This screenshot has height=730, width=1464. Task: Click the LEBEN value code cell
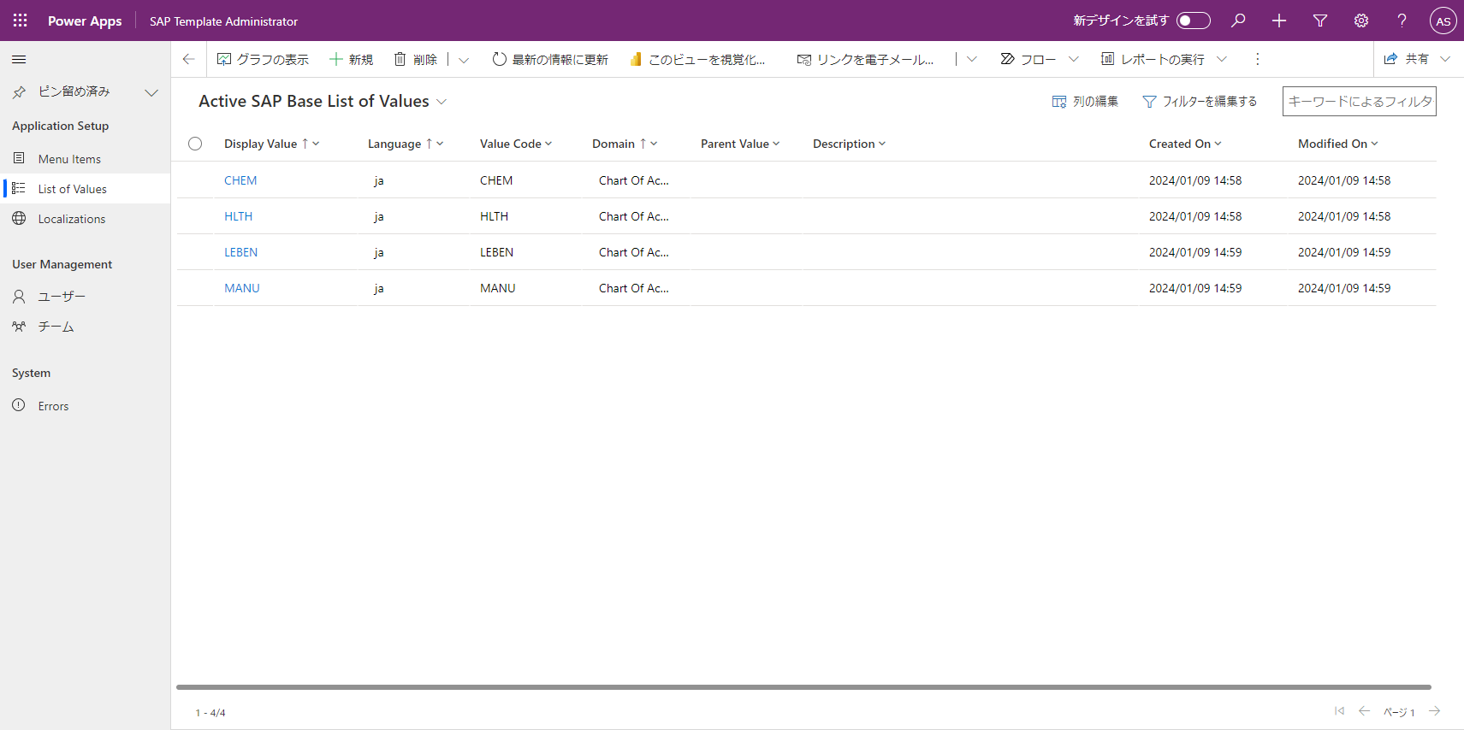(496, 252)
